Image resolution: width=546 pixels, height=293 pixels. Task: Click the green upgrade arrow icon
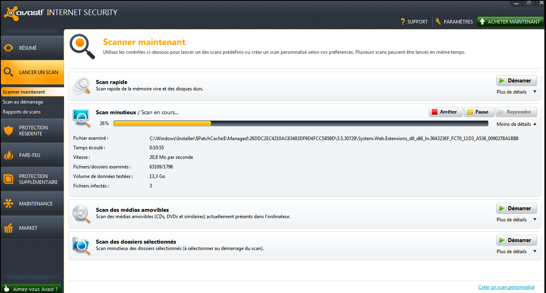pyautogui.click(x=482, y=21)
